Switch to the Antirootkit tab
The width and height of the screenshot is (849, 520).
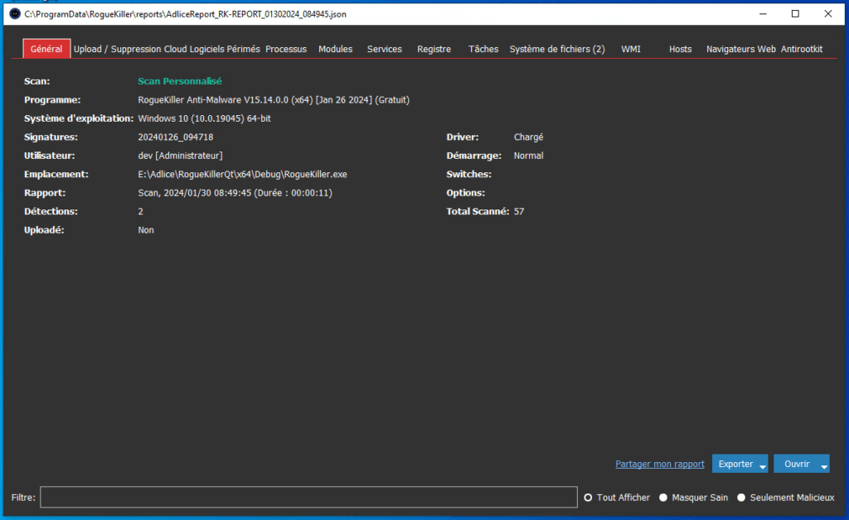pyautogui.click(x=802, y=49)
